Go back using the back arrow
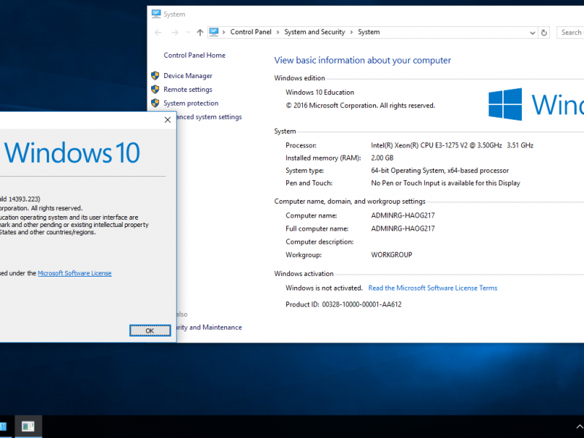The width and height of the screenshot is (584, 438). click(x=158, y=32)
